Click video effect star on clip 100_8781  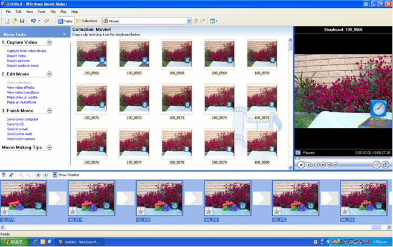click(x=209, y=211)
